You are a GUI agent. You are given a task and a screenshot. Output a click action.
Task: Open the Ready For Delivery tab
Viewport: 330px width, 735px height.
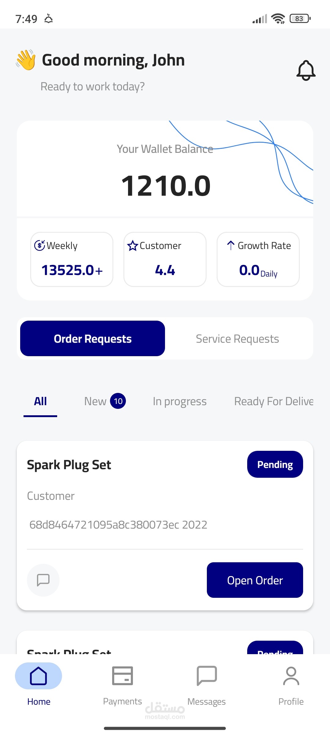(x=273, y=401)
